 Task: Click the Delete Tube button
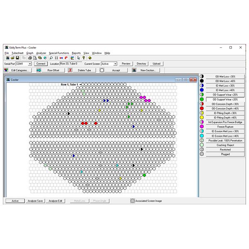click(x=84, y=70)
